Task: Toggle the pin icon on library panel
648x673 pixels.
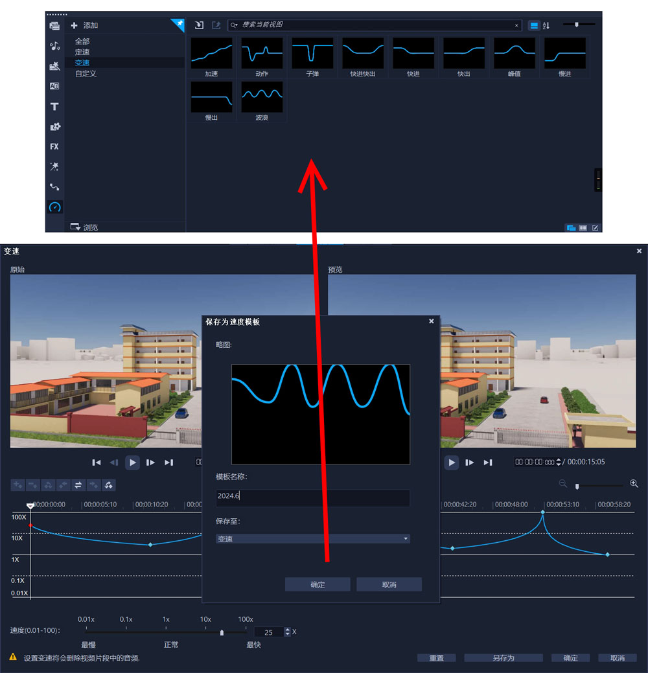Action: click(x=178, y=25)
